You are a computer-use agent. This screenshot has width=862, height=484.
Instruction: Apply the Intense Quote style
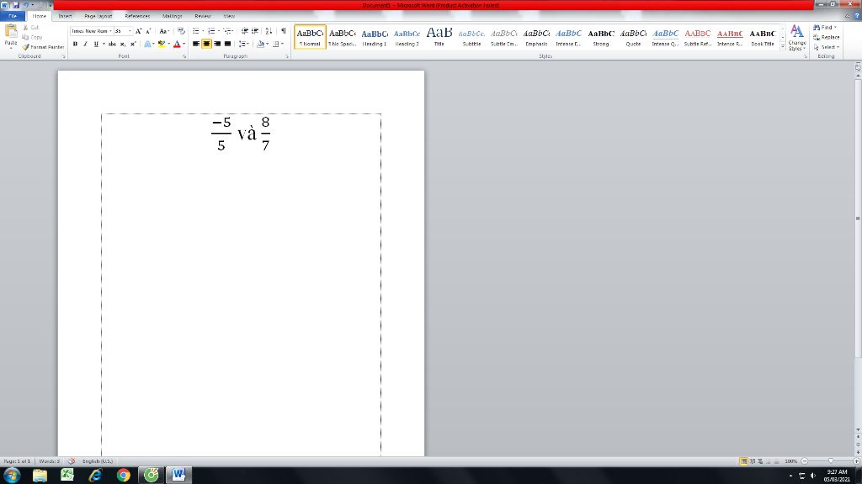click(665, 37)
